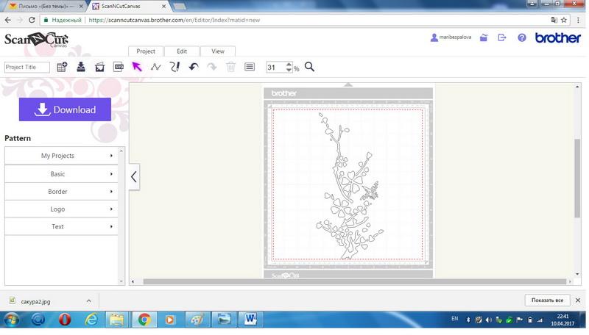Viewport: 589px width, 335px height.
Task: Click the ScanNCut Canvas logo
Action: tap(36, 40)
